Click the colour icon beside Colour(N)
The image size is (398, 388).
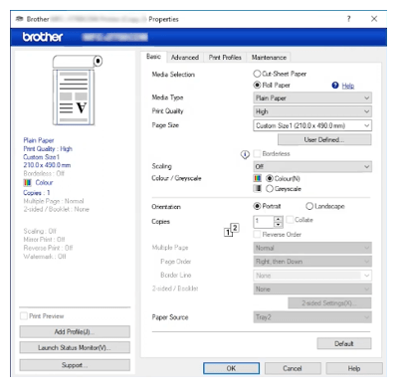tap(258, 178)
